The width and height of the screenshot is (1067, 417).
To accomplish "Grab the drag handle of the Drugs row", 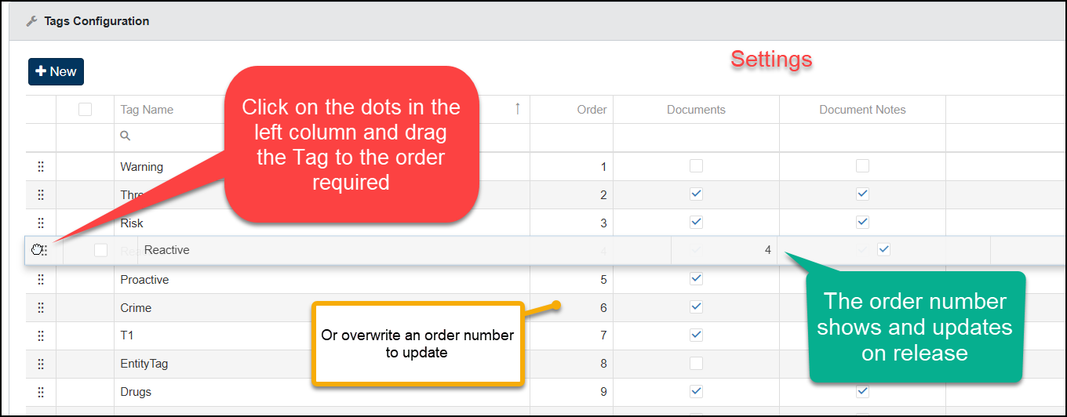I will (x=41, y=392).
